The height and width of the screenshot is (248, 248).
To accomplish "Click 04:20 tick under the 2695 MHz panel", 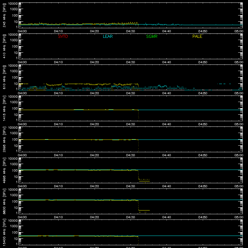I will pos(95,155).
